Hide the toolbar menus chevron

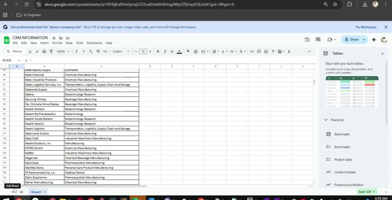[309, 51]
